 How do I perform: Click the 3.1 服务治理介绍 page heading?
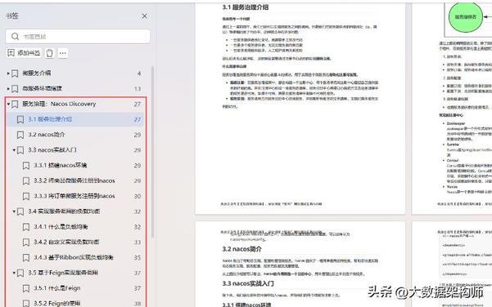click(246, 7)
